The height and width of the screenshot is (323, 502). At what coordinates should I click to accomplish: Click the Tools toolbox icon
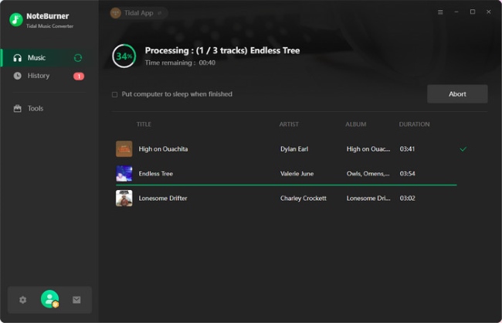click(17, 108)
